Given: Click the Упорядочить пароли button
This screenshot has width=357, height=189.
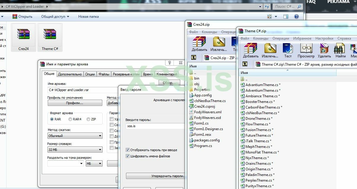Looking at the screenshot, I should click(155, 176).
